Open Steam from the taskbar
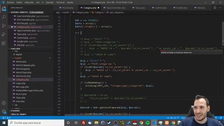224x126 pixels. [x=109, y=123]
